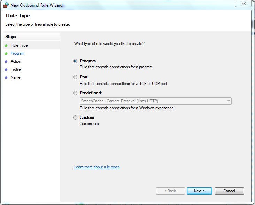Click the blue bullet beside Name step
255x205 pixels.
[6, 78]
